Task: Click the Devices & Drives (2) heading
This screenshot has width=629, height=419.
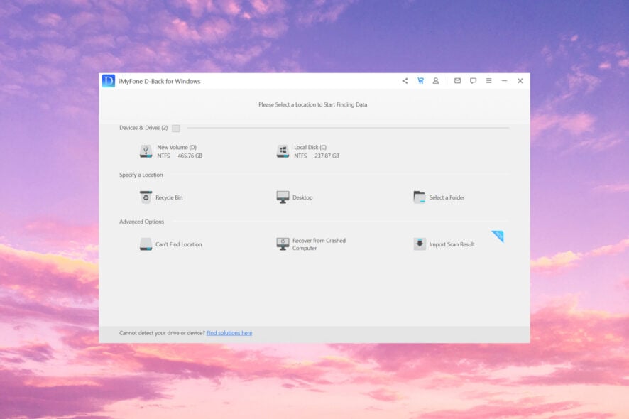Action: [x=143, y=128]
